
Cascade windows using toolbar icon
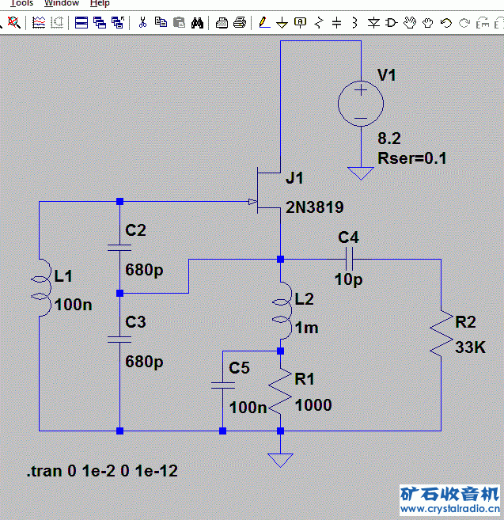[100, 23]
